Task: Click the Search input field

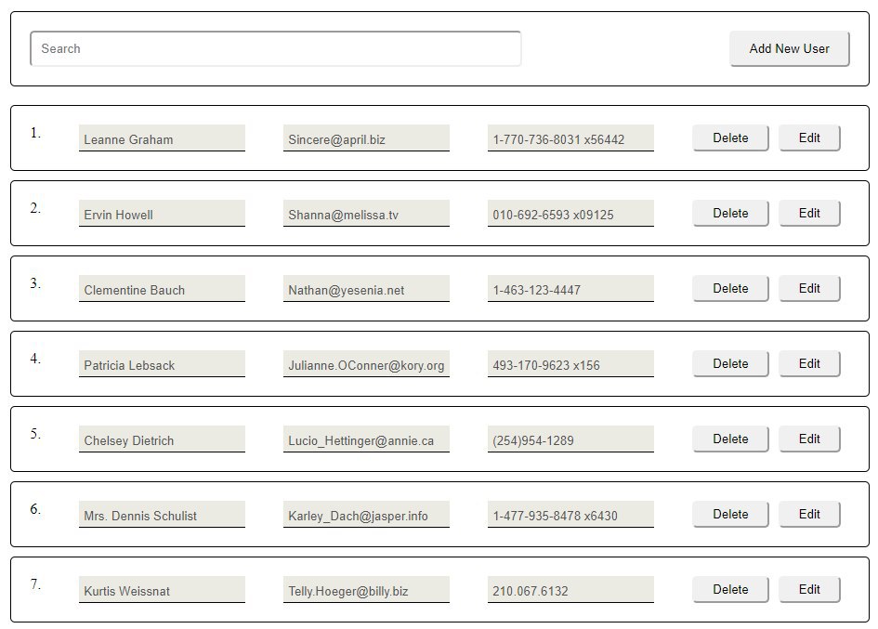Action: (x=276, y=48)
